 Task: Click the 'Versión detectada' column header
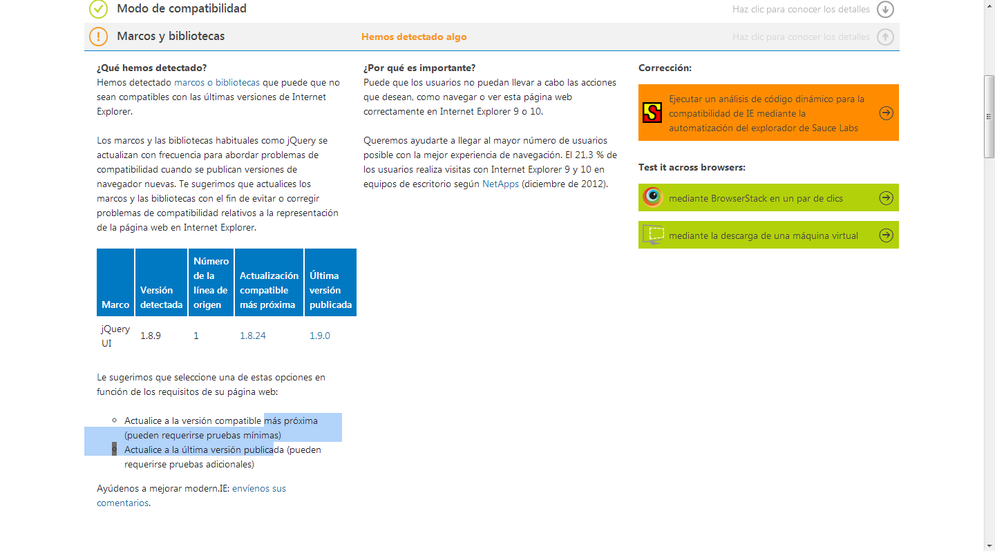161,282
